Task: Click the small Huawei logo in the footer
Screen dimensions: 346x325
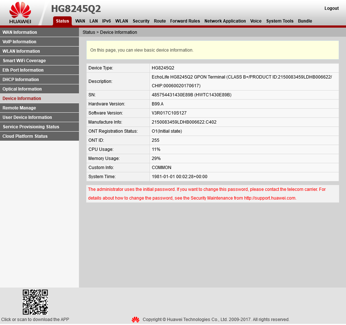Action: pyautogui.click(x=135, y=320)
